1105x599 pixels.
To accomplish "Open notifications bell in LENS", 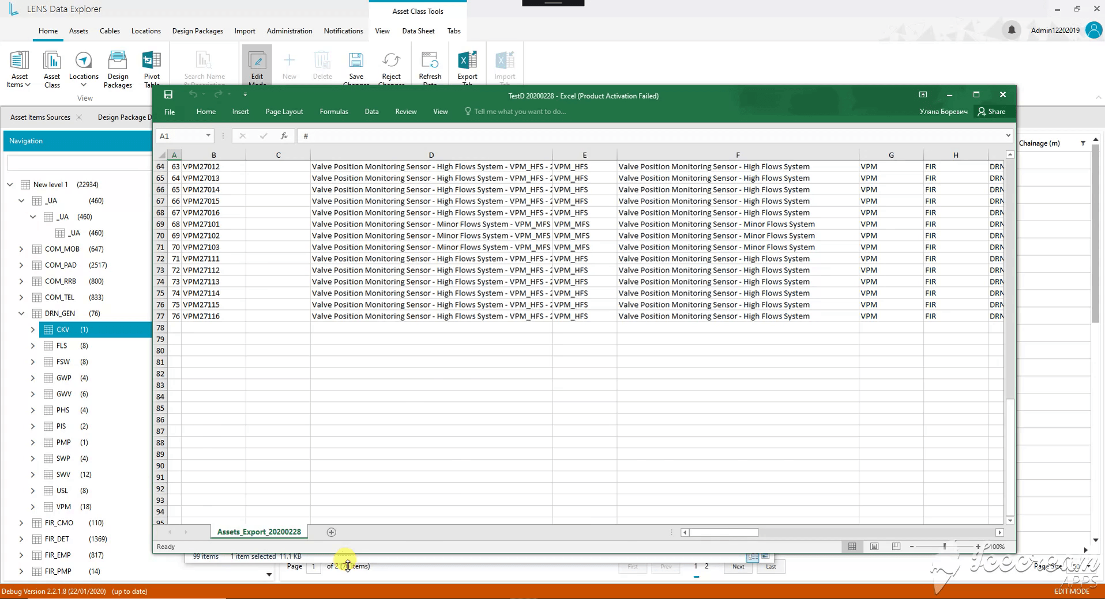I will [x=1012, y=30].
